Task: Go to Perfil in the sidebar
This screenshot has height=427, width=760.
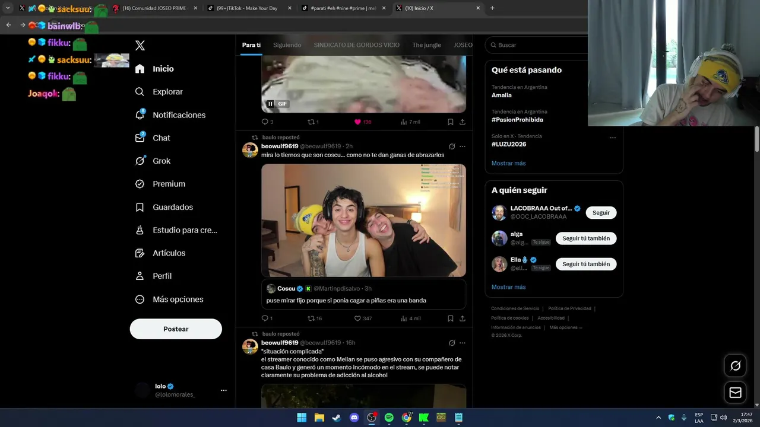Action: point(153,276)
